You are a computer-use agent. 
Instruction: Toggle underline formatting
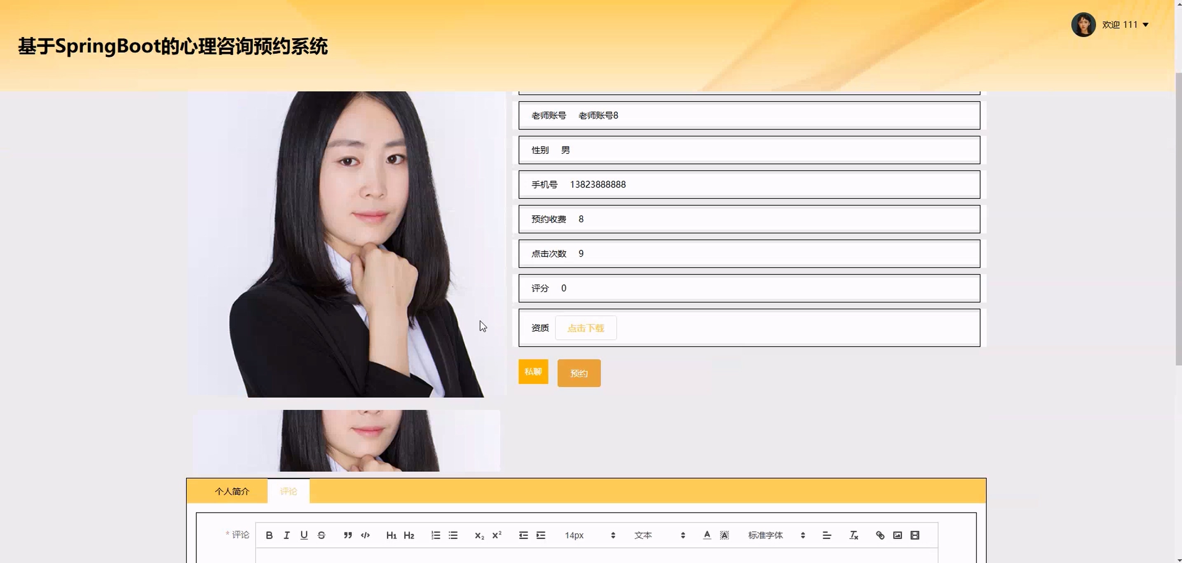pos(304,535)
